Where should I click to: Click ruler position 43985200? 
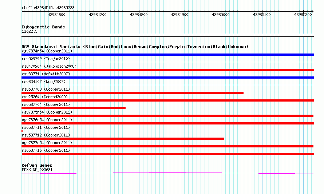pos(303,15)
